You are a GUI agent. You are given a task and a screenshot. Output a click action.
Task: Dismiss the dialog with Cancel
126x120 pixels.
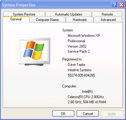88,113
